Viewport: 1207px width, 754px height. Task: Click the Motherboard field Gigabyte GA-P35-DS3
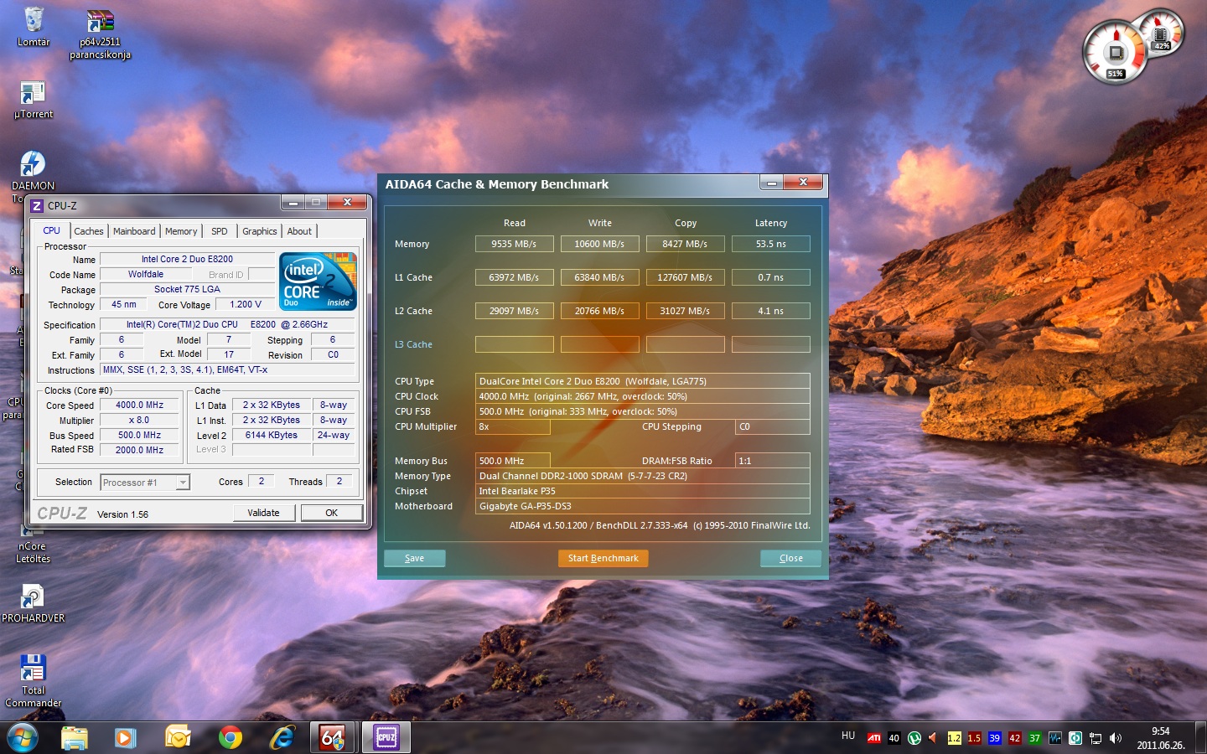643,506
